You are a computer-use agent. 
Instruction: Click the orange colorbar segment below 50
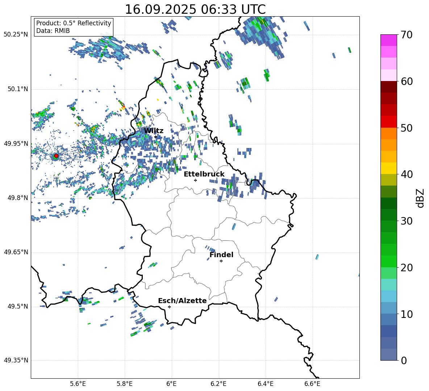[x=388, y=133]
